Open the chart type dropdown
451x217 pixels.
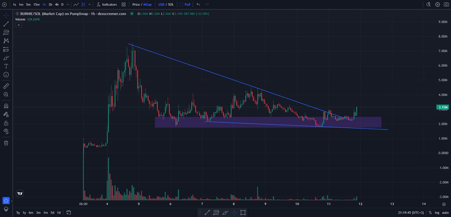[89, 4]
